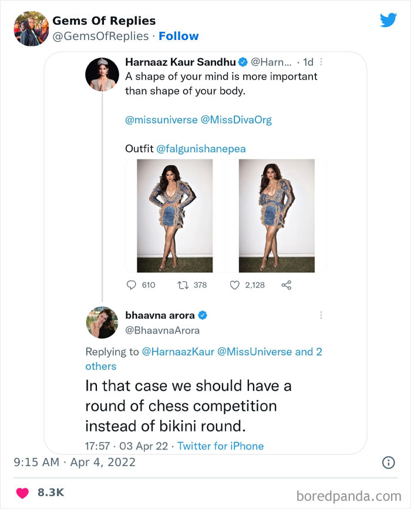Click Harnaaz's crown profile picture
Viewport: 411px width, 509px height.
point(102,75)
